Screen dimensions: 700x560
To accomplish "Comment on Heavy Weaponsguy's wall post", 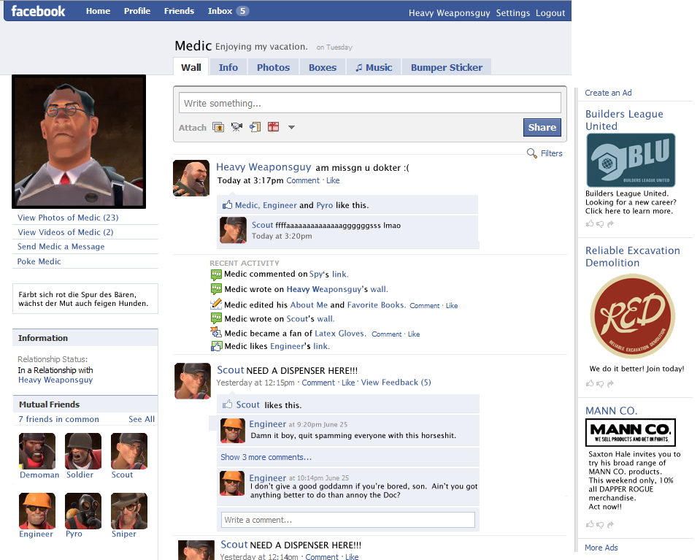I will [303, 180].
